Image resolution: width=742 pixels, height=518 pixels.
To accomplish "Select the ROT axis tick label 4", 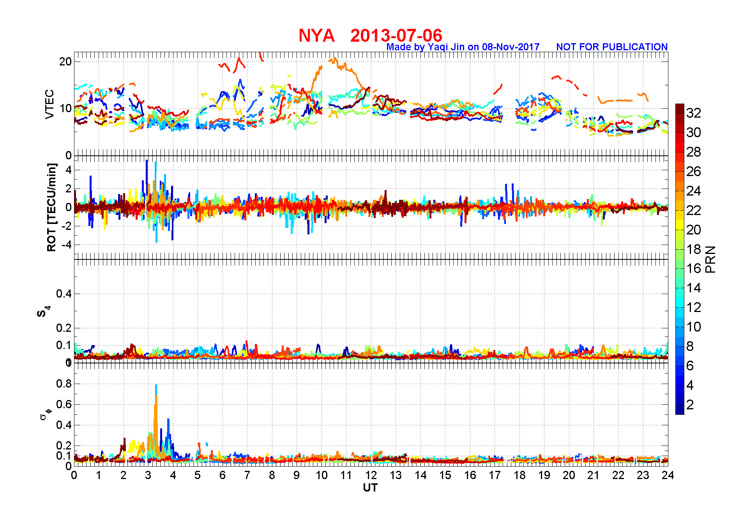I will [69, 170].
